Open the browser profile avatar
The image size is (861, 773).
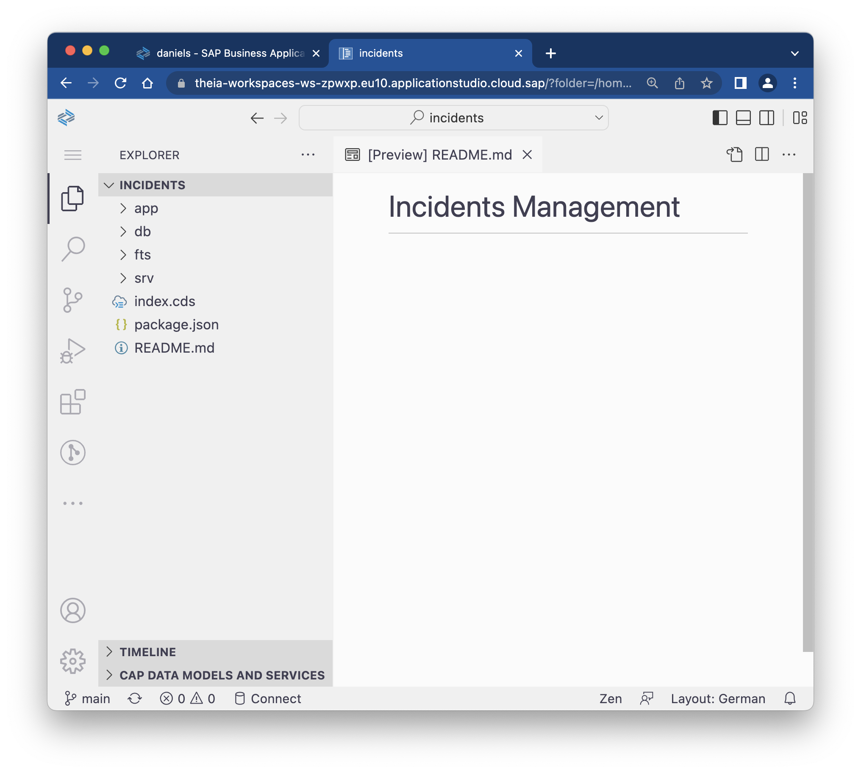(x=768, y=83)
